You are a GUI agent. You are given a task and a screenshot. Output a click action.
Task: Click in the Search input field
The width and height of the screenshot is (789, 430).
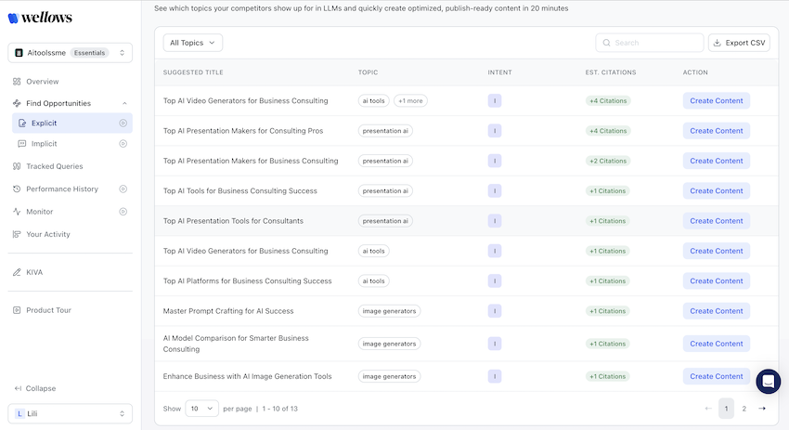pos(650,43)
